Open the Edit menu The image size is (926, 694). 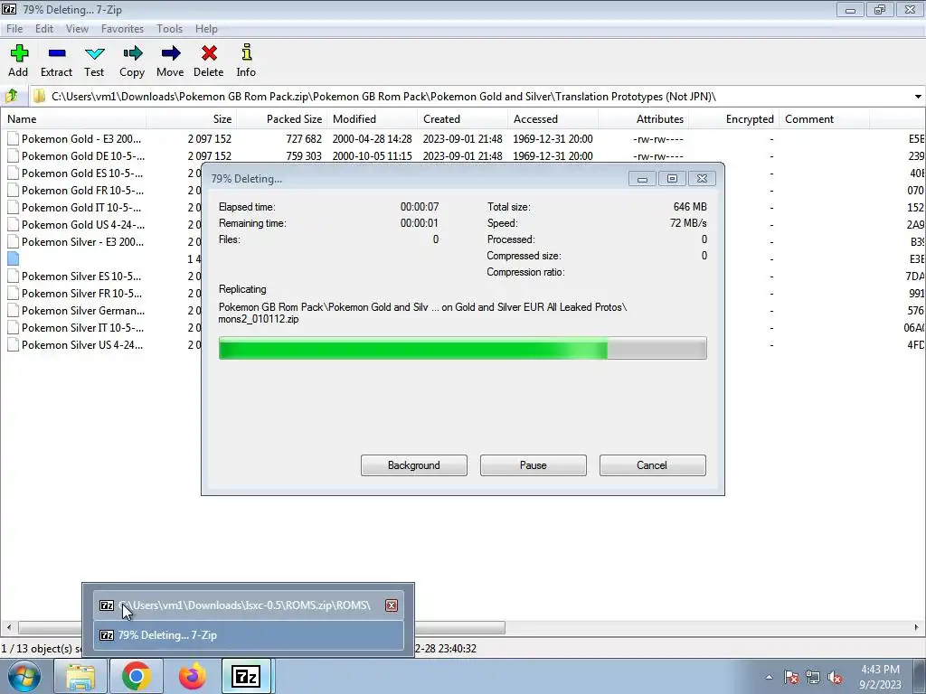[44, 28]
